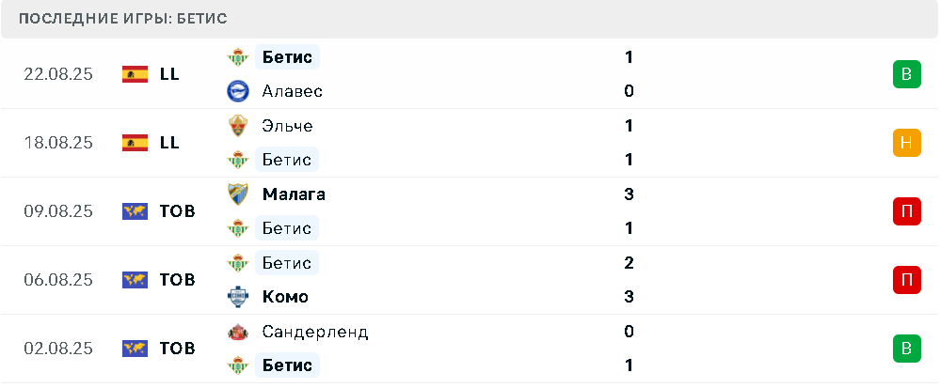Image resolution: width=940 pixels, height=388 pixels.
Task: Click the Como club crest icon
Action: pyautogui.click(x=238, y=297)
